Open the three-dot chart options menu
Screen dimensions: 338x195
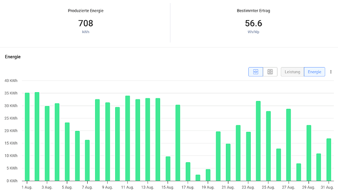pos(331,72)
